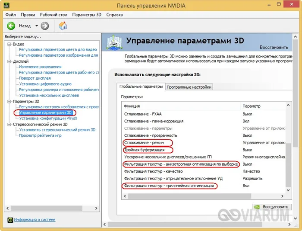This screenshot has height=231, width=302.
Task: Open the Параметры 3D menu
Action: coord(87,15)
